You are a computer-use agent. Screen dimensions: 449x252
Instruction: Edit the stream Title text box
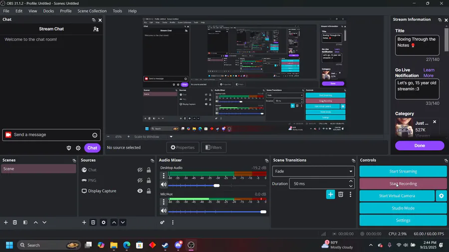[x=417, y=45]
